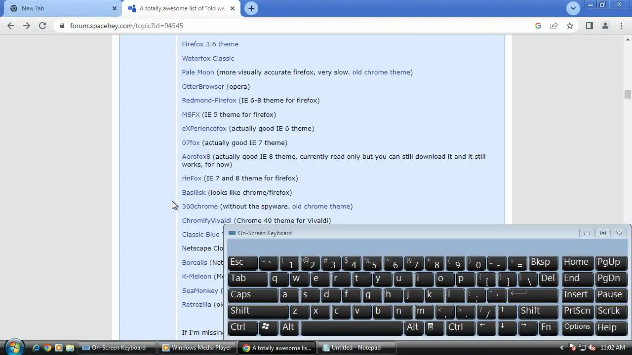Toggle left Alt key on keyboard
Image resolution: width=632 pixels, height=355 pixels.
[289, 328]
